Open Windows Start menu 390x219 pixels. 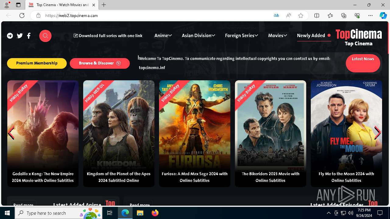pyautogui.click(x=7, y=213)
